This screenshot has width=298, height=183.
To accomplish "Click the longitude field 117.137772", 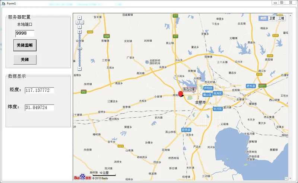I will 39,90.
